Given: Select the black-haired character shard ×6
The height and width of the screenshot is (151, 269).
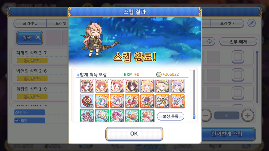Looking at the screenshot, I should pos(132,86).
